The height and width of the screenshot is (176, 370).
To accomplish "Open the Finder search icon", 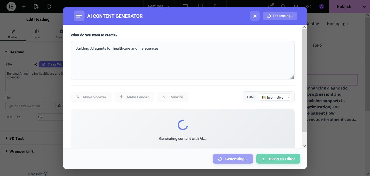I will pos(283,6).
